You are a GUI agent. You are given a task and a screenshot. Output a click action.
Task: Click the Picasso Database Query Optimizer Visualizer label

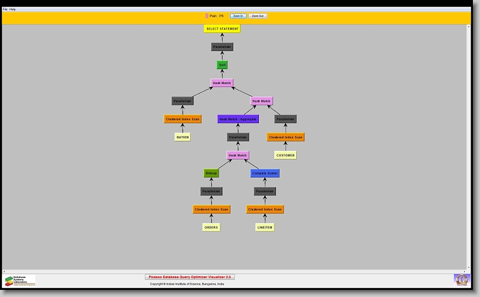click(x=190, y=277)
